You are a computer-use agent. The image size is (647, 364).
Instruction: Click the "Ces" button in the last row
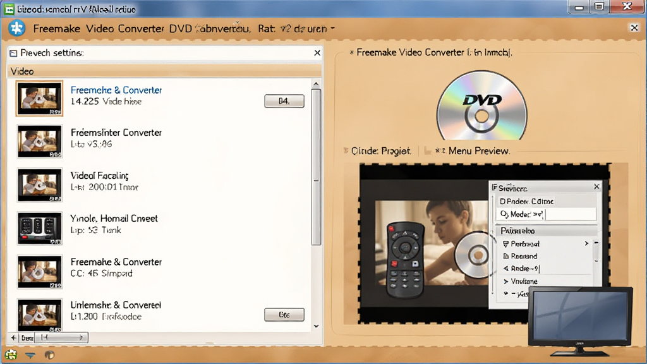click(284, 315)
